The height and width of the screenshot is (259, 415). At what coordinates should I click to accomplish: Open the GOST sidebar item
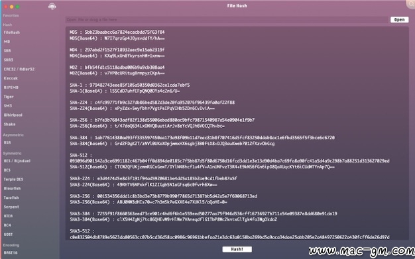pos(8,234)
